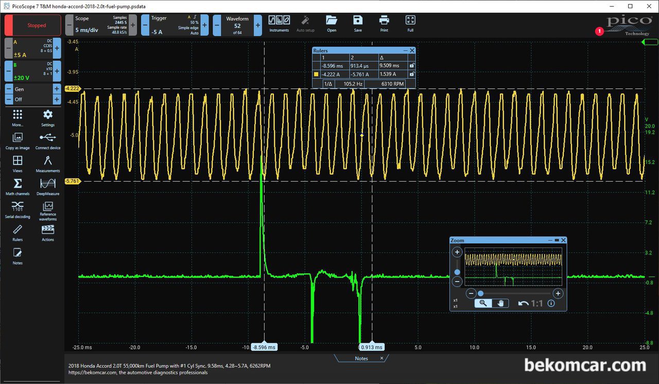Open the More... tools grid

coord(18,117)
